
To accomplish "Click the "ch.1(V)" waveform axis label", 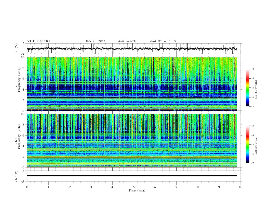I will pos(16,49).
